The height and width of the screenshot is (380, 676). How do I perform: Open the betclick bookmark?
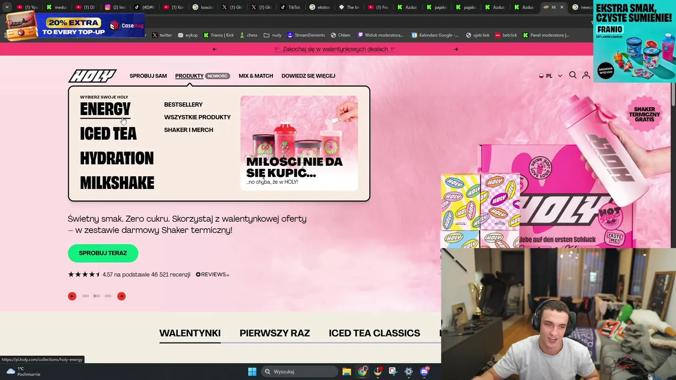506,35
